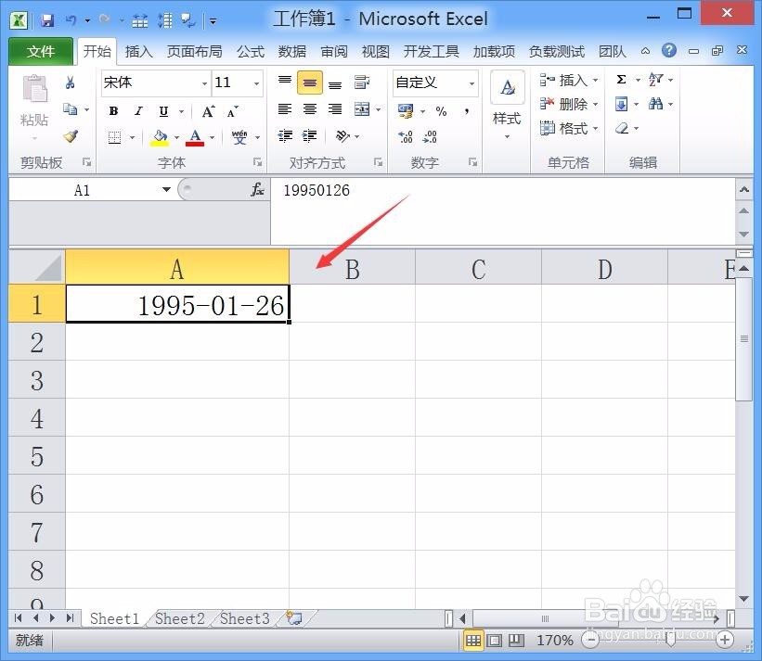Switch to the 插入 ribbon tab

(x=138, y=52)
